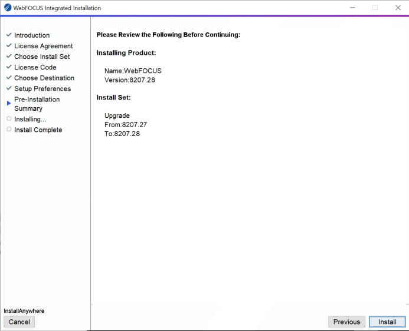409x331 pixels.
Task: Click the InstallAnywhere label
Action: click(x=24, y=311)
